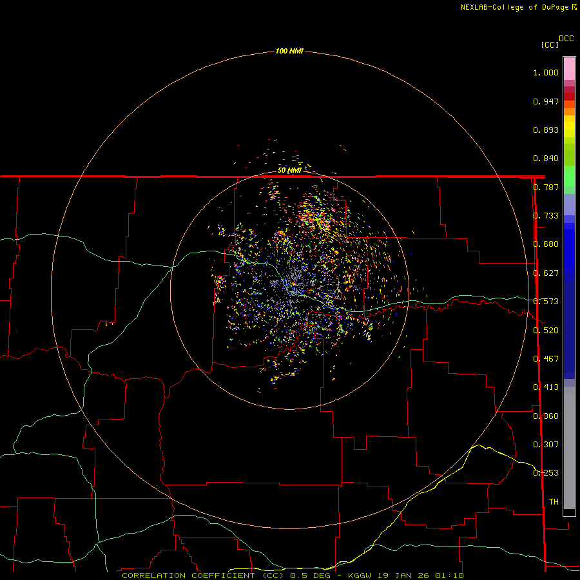Click the KGGW station identifier in caption
This screenshot has width=580, height=580.
[360, 575]
